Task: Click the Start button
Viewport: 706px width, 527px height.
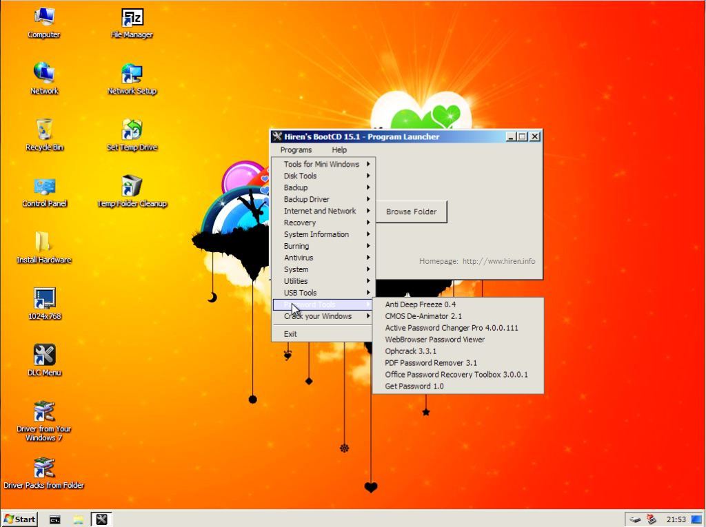Action: click(x=19, y=519)
